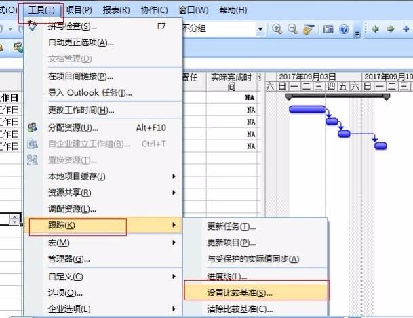
Task: Click the blue help question icon
Action: click(344, 28)
